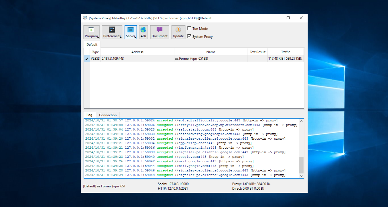Click the log line for ssl.gstatic.com:443
Viewport: 388px width, 207px height.
pos(169,129)
